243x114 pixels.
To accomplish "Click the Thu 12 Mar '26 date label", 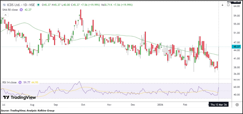I will coord(218,105).
